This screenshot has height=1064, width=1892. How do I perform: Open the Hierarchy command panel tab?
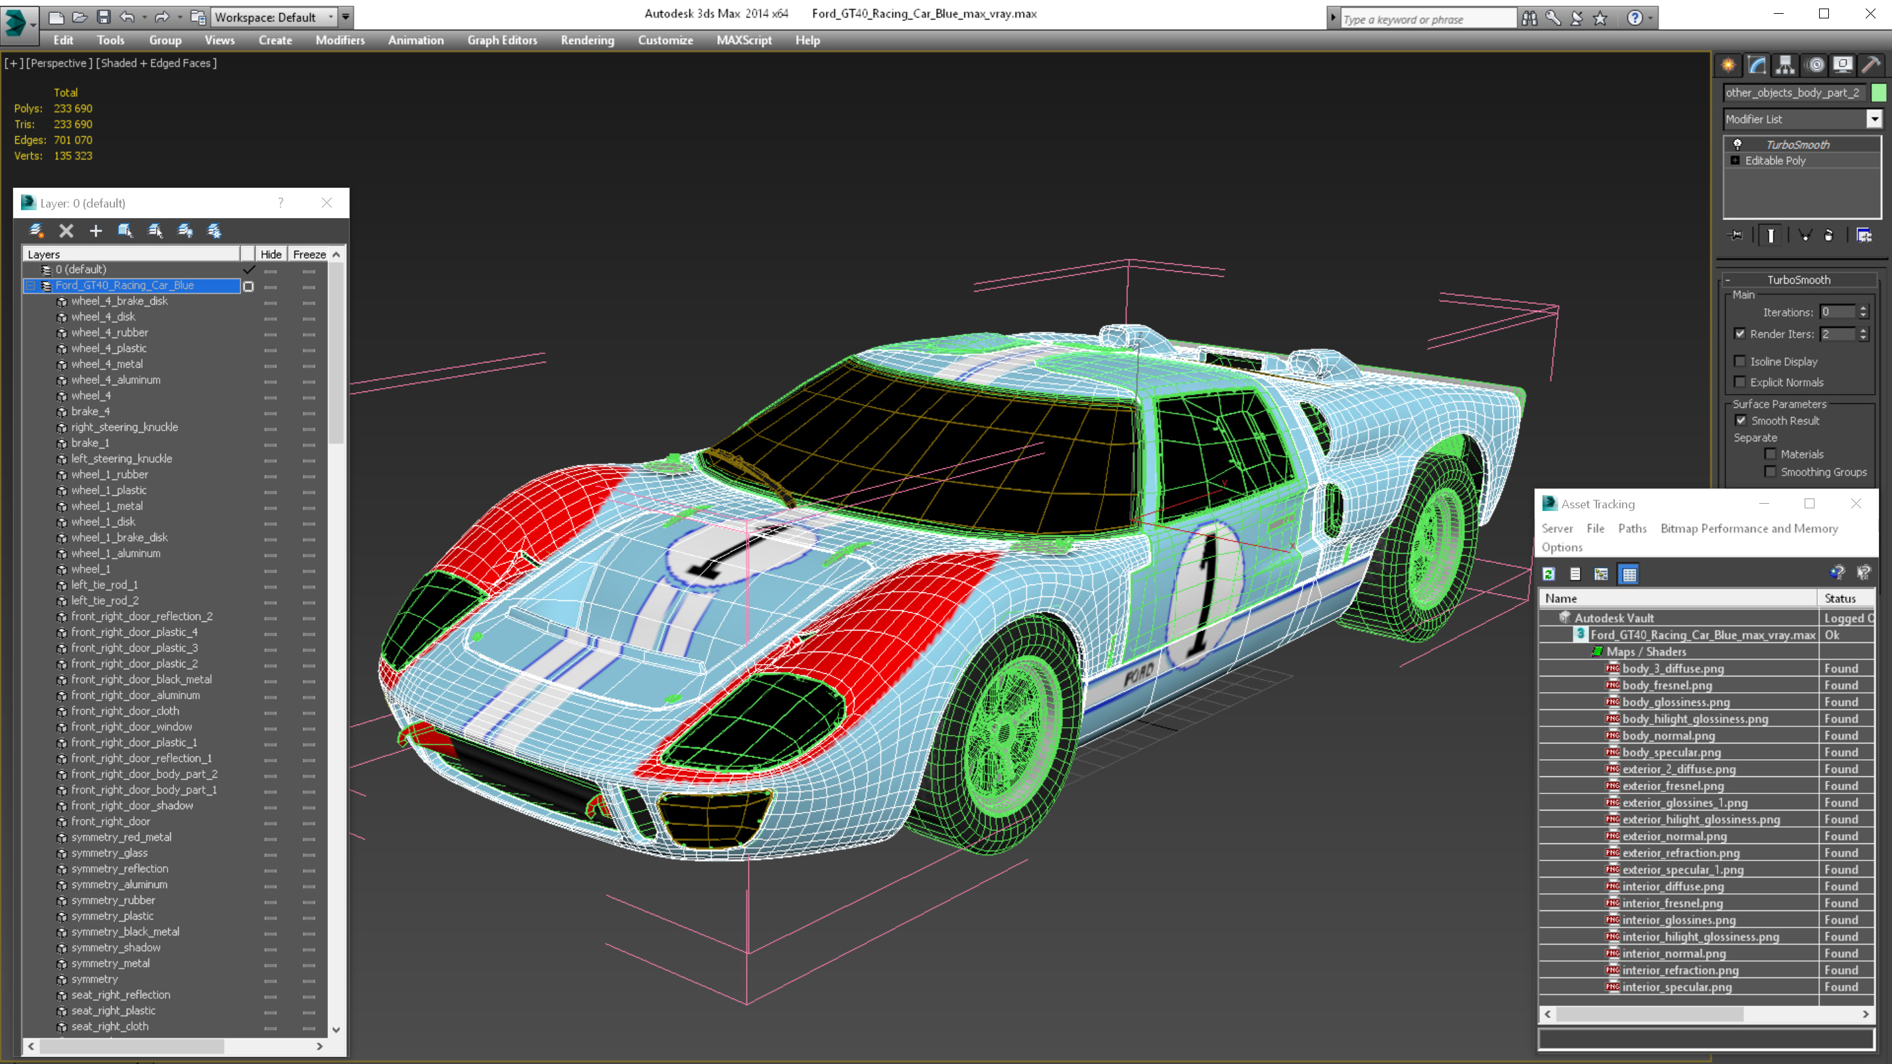[1785, 66]
